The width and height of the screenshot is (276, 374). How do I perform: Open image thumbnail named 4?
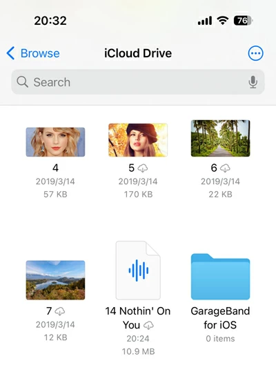coord(55,142)
